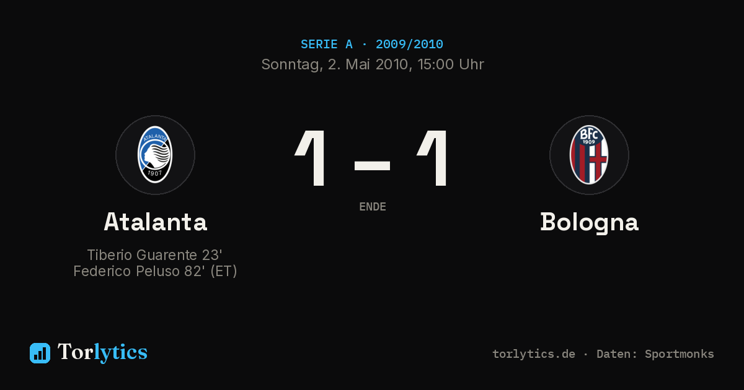The image size is (744, 390).
Task: Click the 2009/2010 season text
Action: (409, 45)
